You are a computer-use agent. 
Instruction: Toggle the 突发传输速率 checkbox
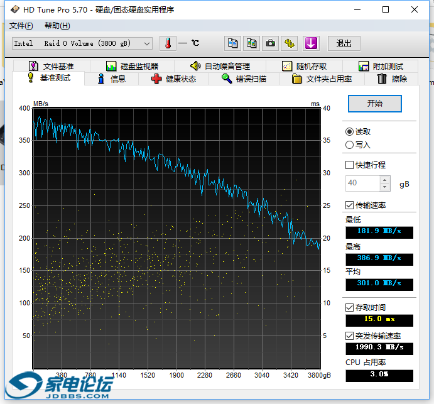click(350, 336)
